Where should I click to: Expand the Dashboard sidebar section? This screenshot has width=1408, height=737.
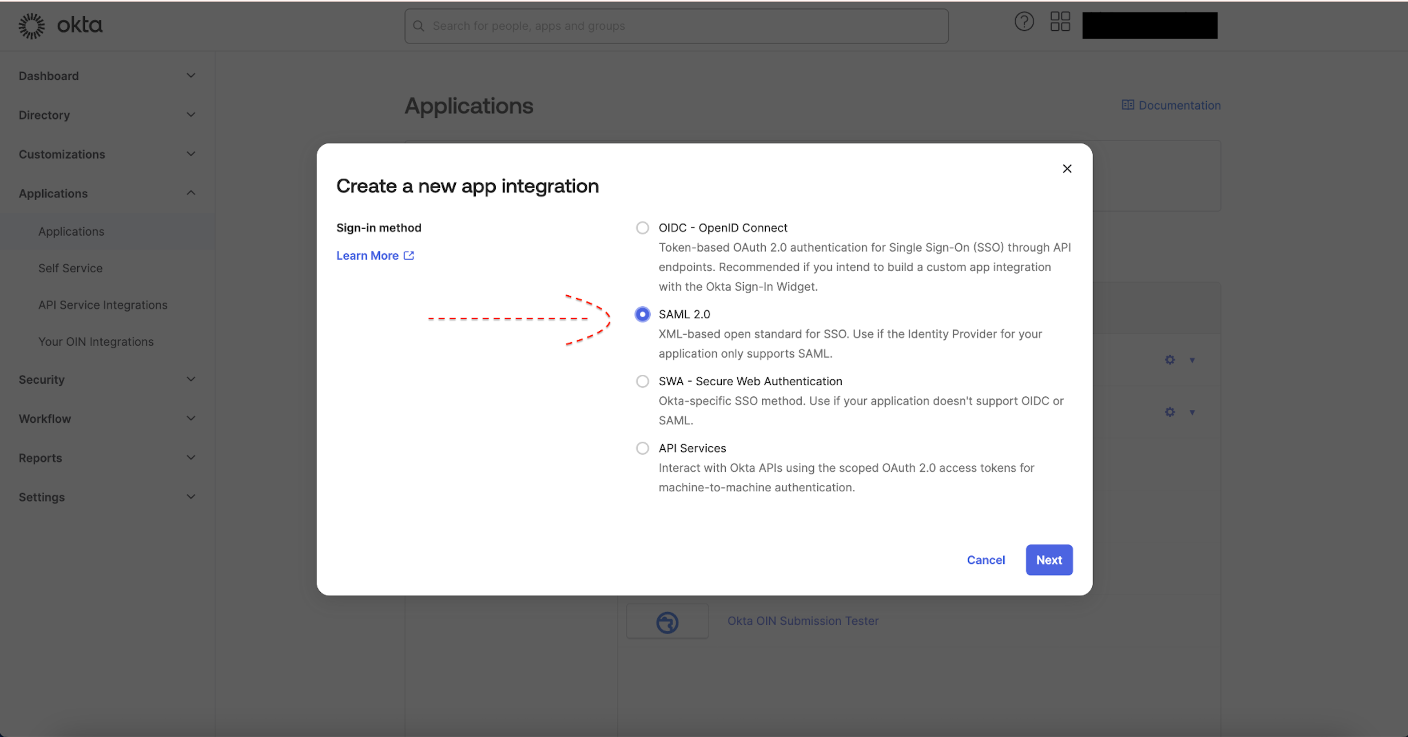pos(107,76)
